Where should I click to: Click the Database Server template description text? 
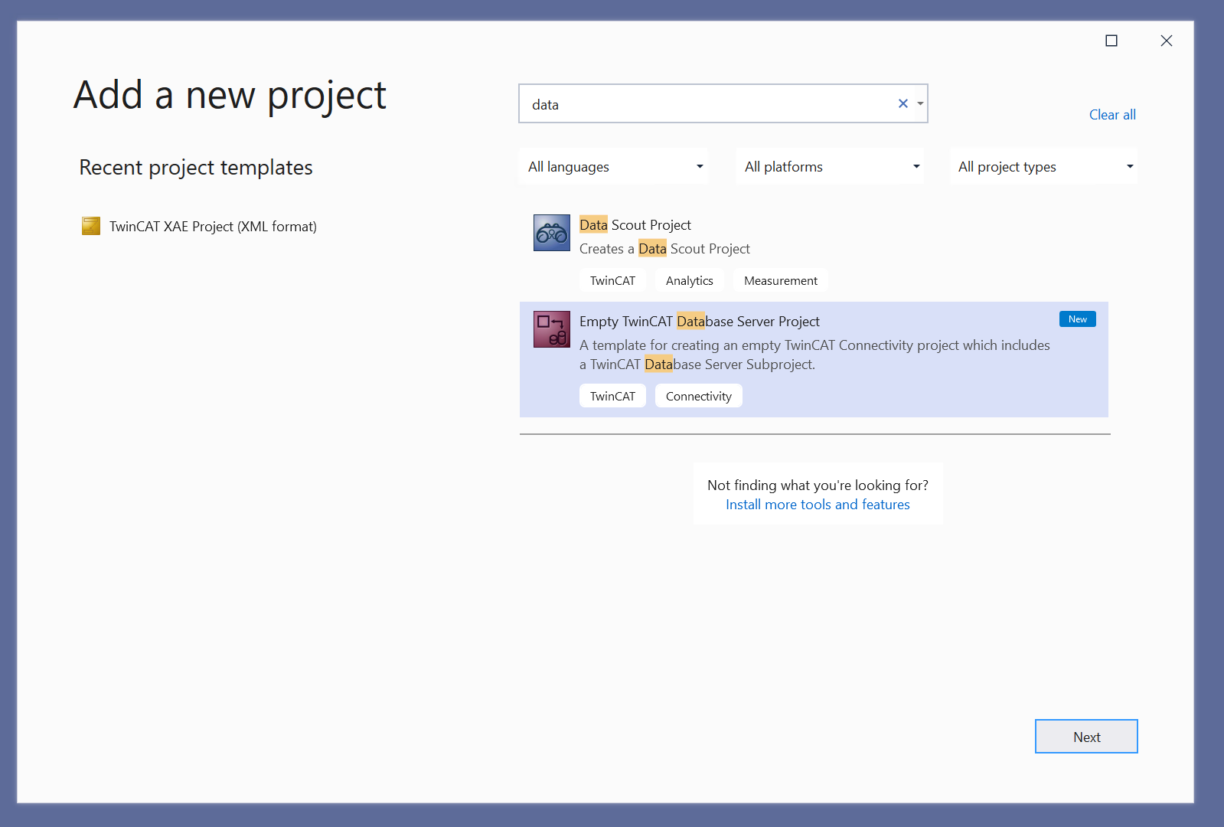pyautogui.click(x=814, y=355)
